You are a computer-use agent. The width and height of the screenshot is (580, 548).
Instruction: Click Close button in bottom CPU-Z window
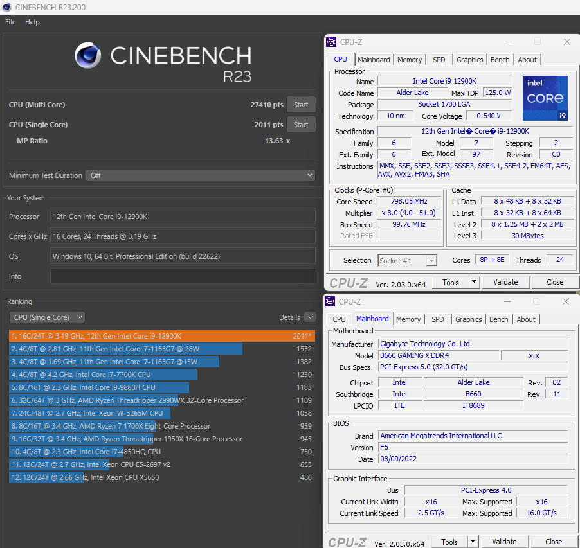pyautogui.click(x=554, y=542)
